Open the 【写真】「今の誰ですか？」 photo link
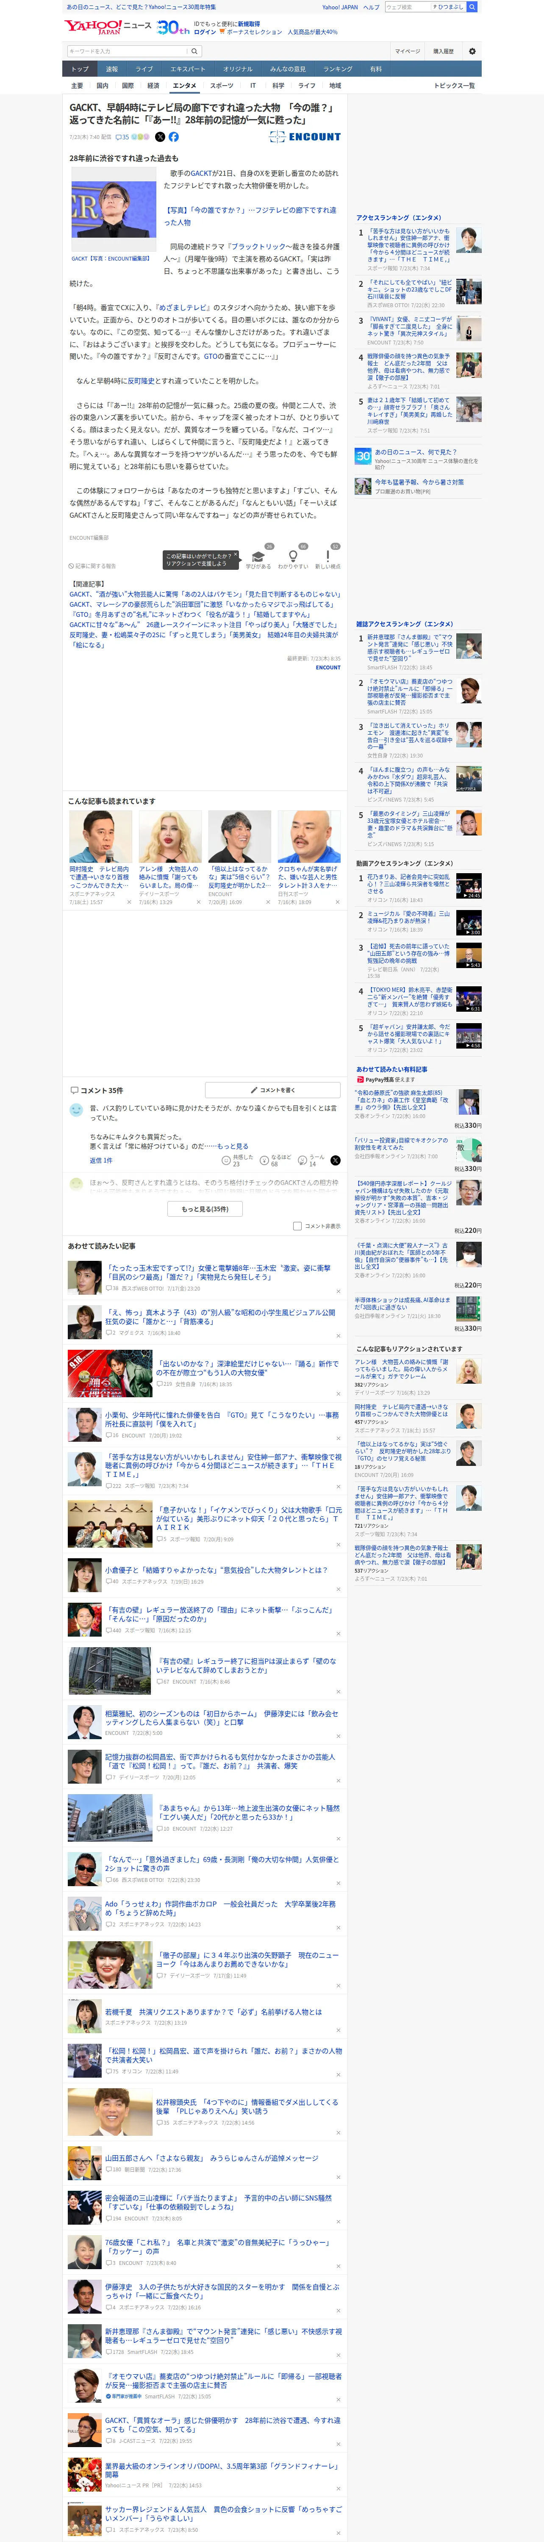The height and width of the screenshot is (2542, 544). point(250,216)
